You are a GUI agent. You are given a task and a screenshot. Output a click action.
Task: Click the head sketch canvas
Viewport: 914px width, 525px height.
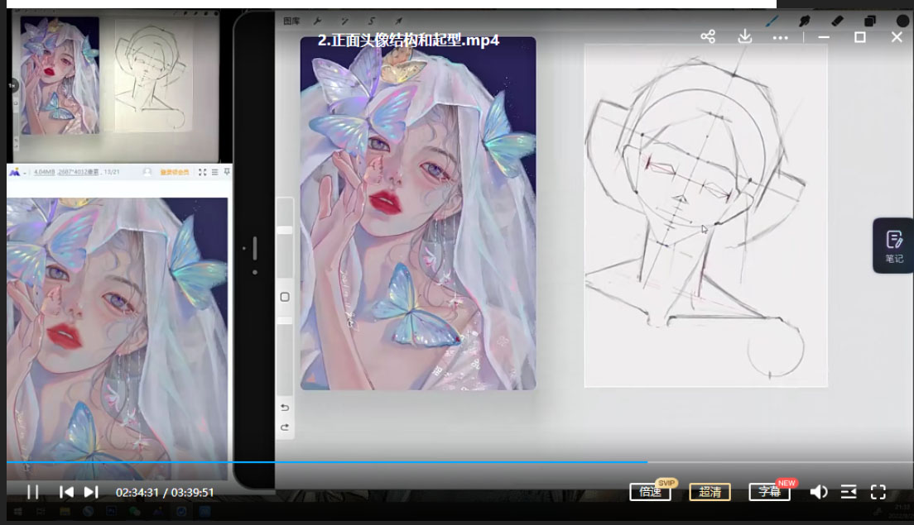706,215
